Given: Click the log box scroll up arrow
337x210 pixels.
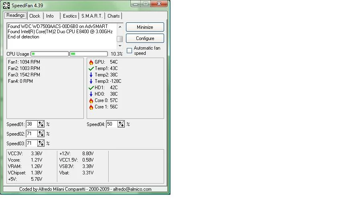Looking at the screenshot, I should click(x=120, y=27).
